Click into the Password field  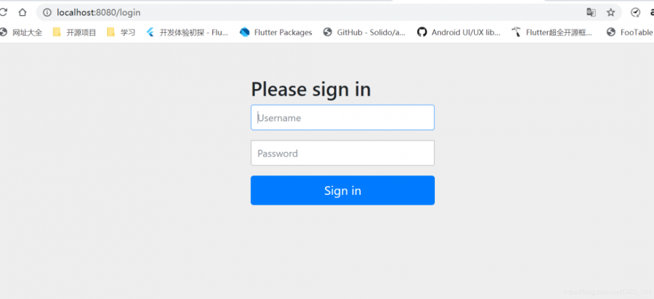pyautogui.click(x=343, y=153)
